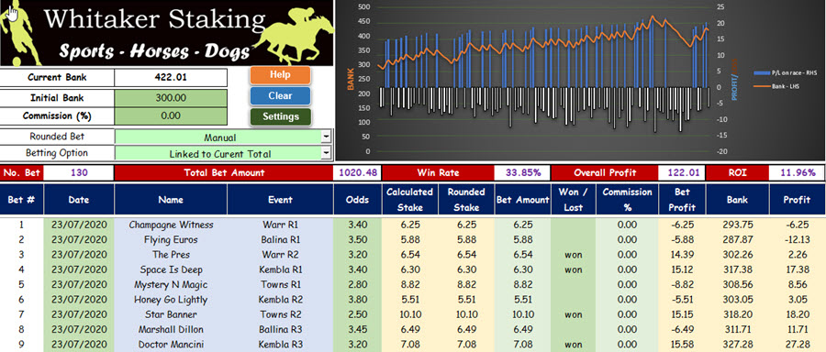Select the Current Bank value 422.01
The height and width of the screenshot is (352, 826).
[x=171, y=77]
